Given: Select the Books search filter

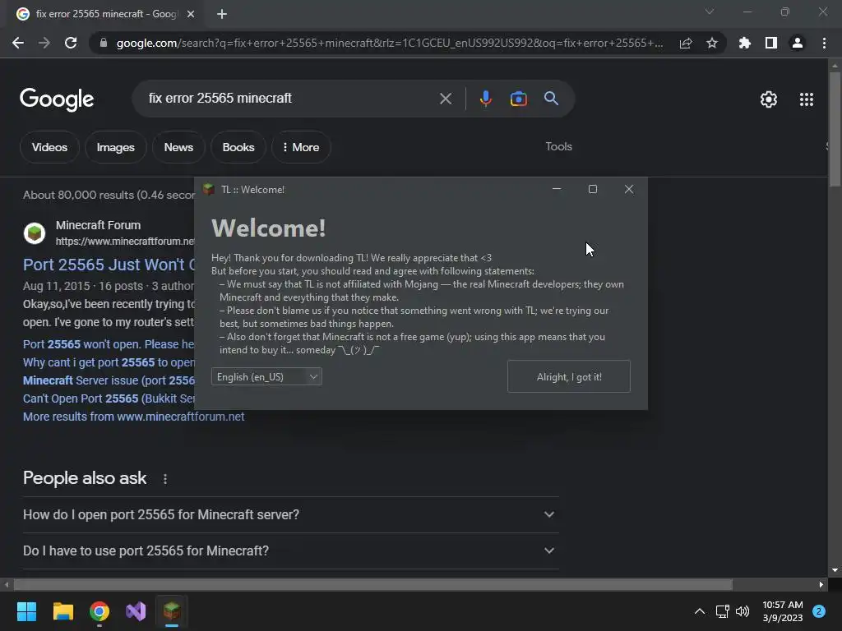Looking at the screenshot, I should (x=238, y=147).
